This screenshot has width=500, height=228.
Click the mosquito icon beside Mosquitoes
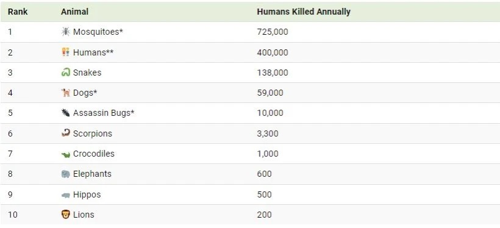click(66, 32)
